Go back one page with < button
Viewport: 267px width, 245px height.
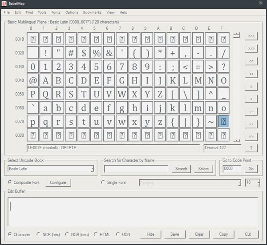pos(251,87)
